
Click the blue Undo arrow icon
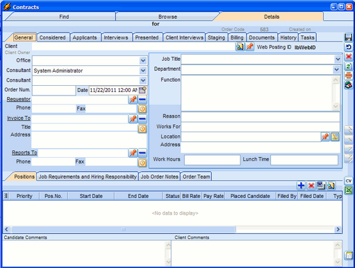click(x=349, y=47)
